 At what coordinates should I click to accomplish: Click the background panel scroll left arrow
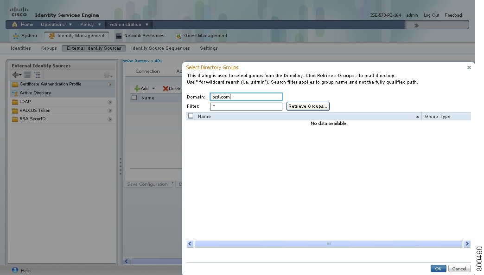click(127, 262)
